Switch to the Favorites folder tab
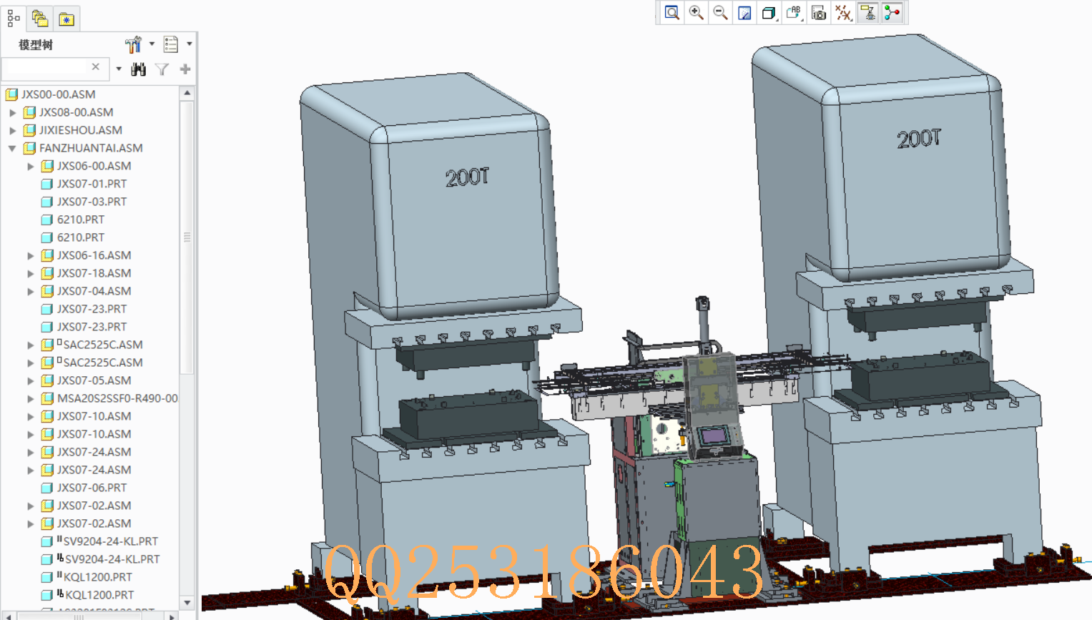Screen dimensions: 1092x620 point(67,19)
